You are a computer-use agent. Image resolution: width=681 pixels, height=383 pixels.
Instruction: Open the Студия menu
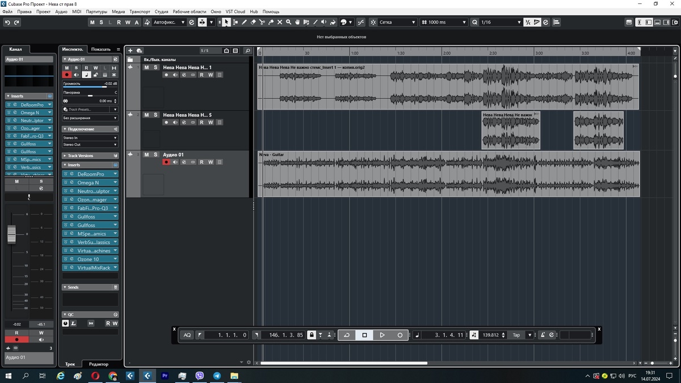(x=161, y=11)
